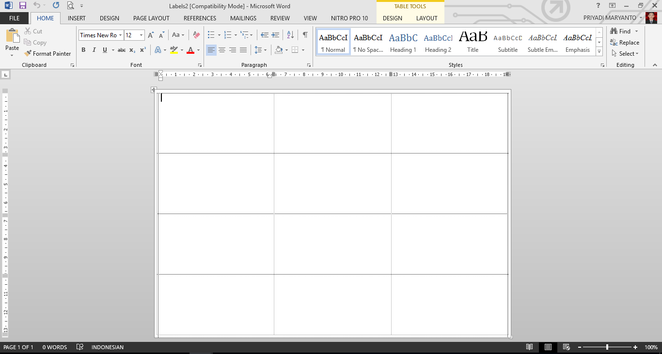662x354 pixels.
Task: Clear all formatting
Action: (196, 34)
